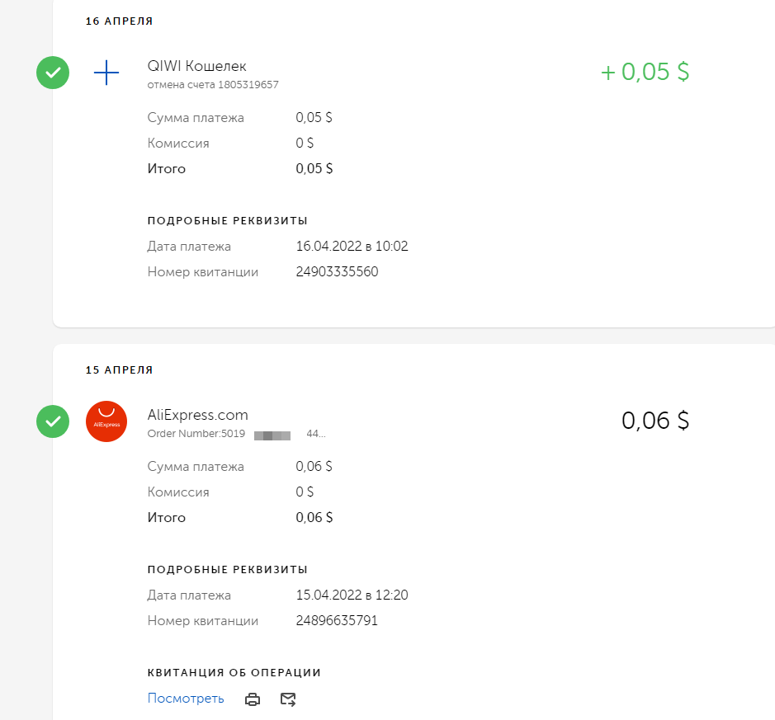The width and height of the screenshot is (775, 720).
Task: Click the 15 АПРЕЛЯ date header
Action: pos(119,370)
